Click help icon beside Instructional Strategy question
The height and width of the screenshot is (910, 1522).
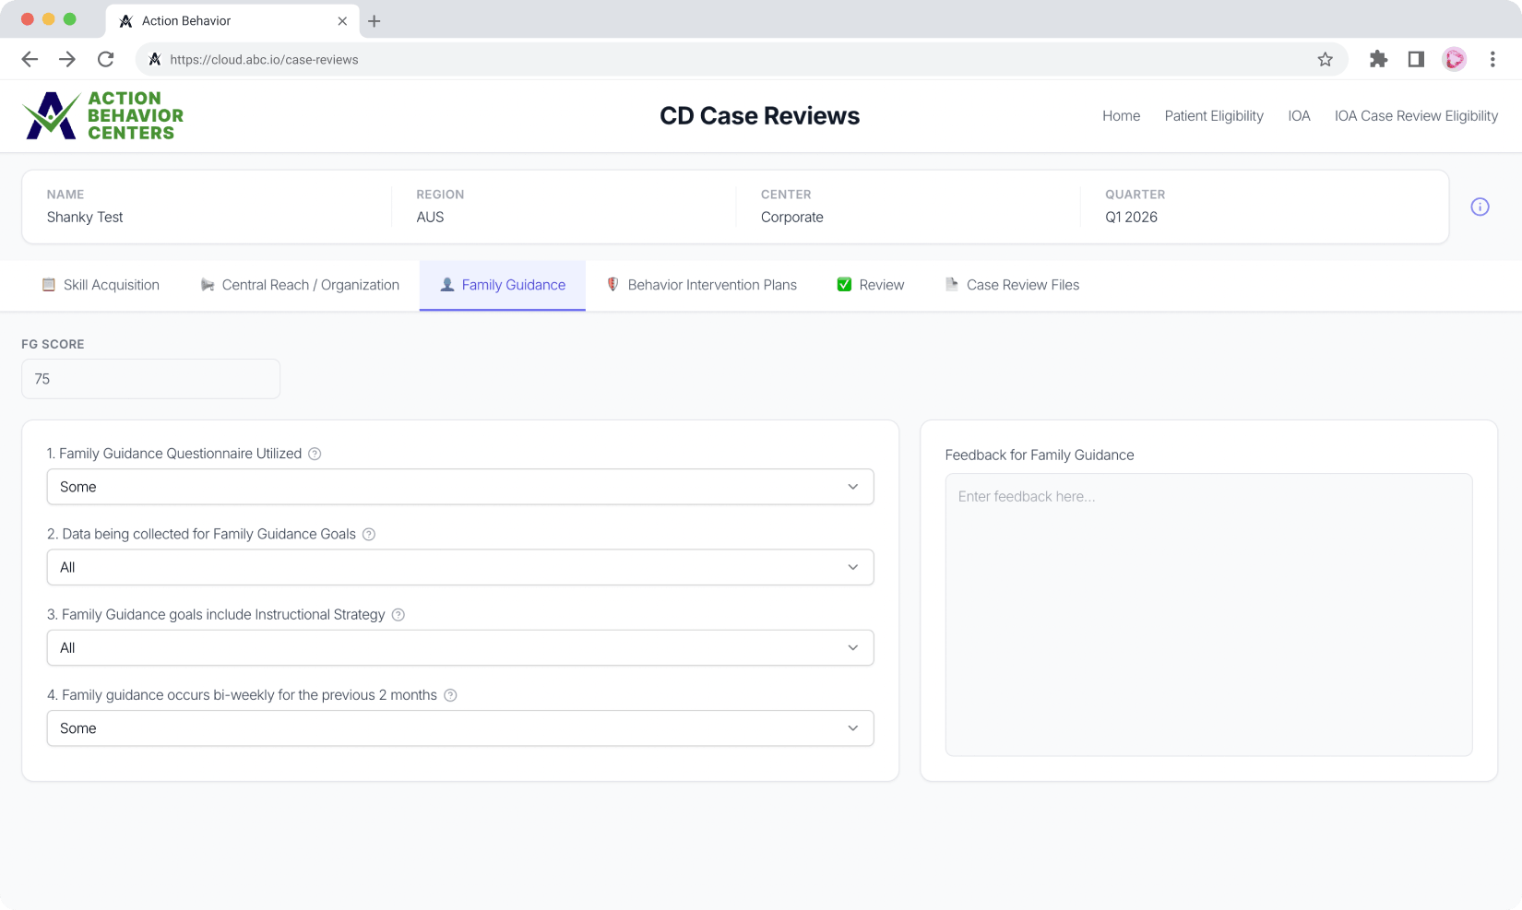pyautogui.click(x=398, y=615)
